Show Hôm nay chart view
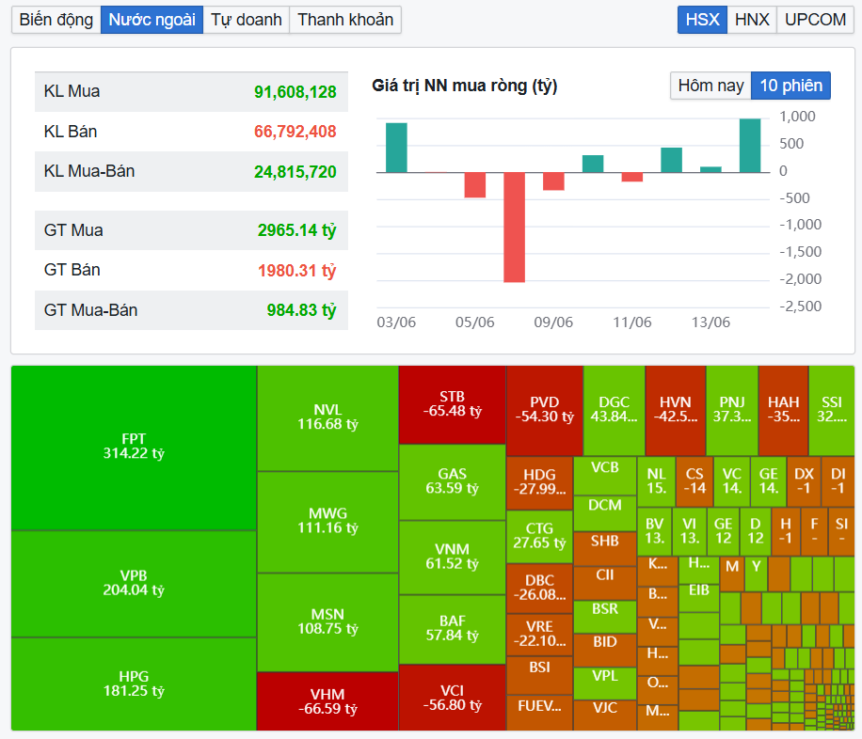 [710, 86]
